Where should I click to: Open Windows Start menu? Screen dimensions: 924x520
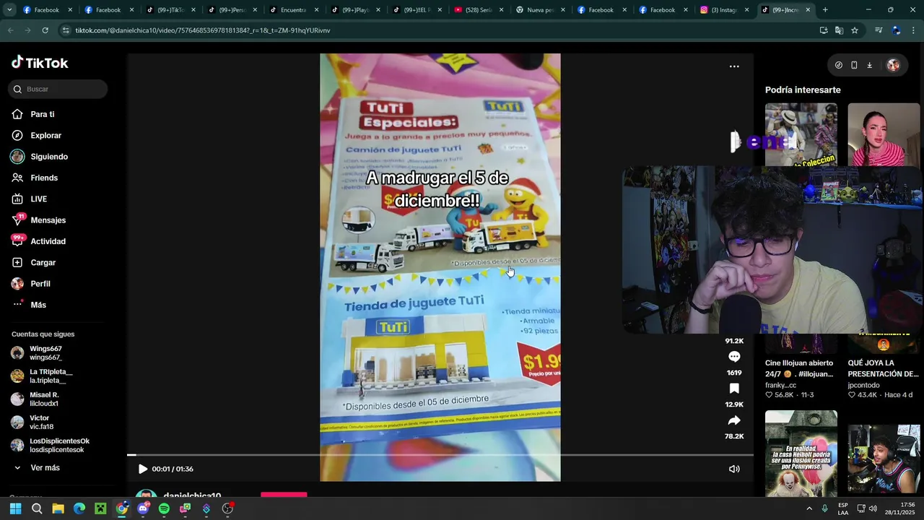(15, 508)
